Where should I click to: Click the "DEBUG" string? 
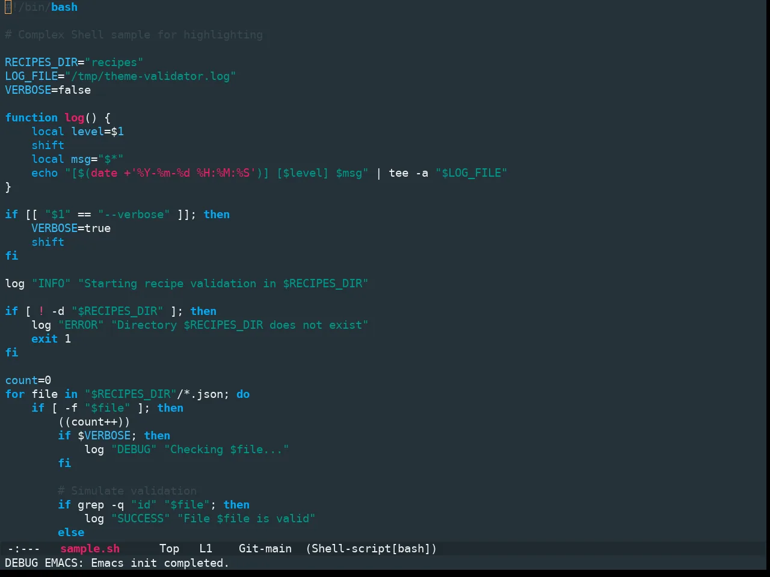point(134,450)
